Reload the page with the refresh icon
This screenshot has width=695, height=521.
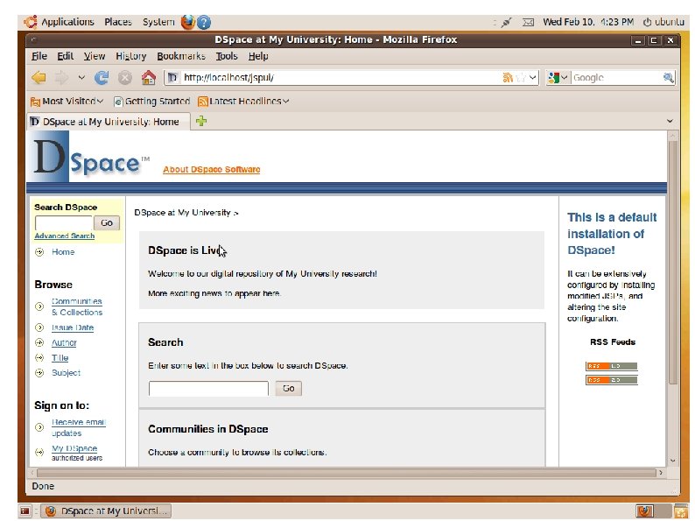click(x=102, y=78)
